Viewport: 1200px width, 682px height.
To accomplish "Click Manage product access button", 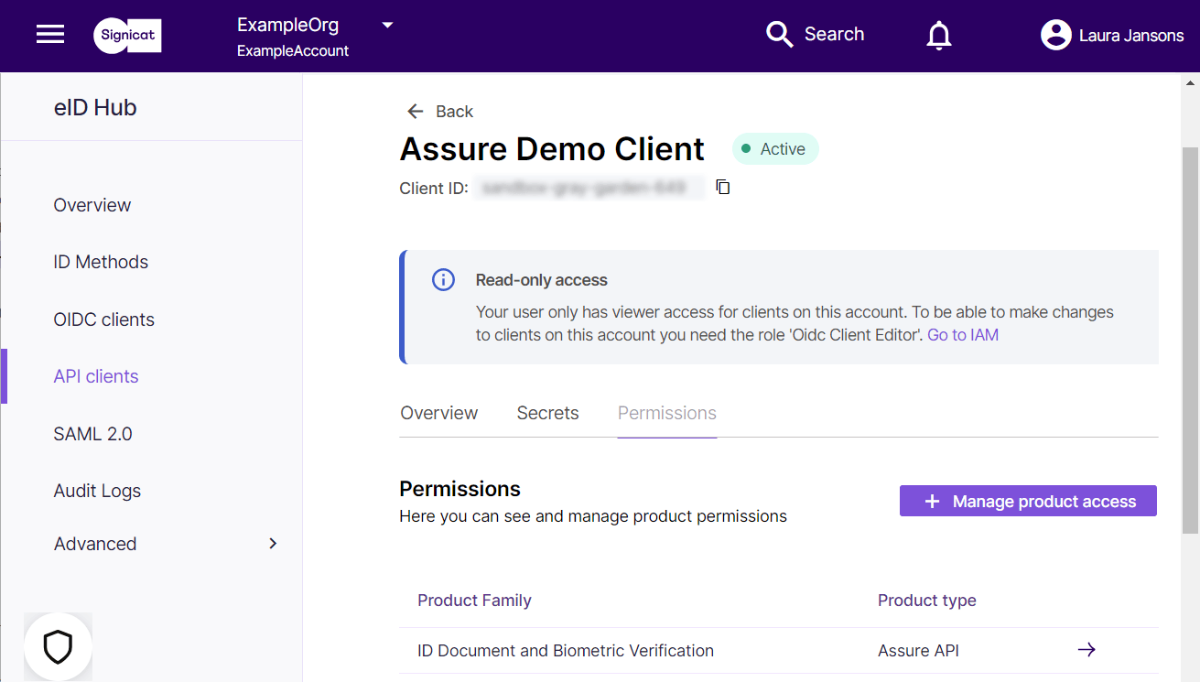I will click(1028, 501).
